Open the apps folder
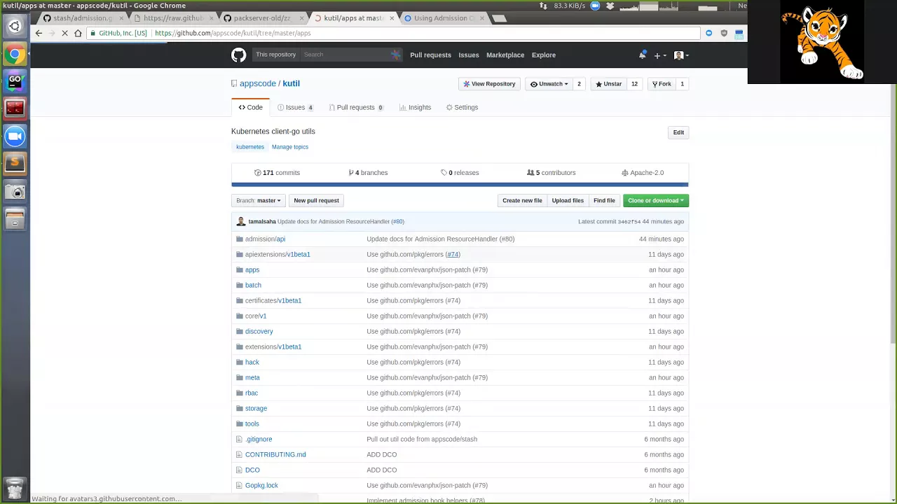 point(252,269)
